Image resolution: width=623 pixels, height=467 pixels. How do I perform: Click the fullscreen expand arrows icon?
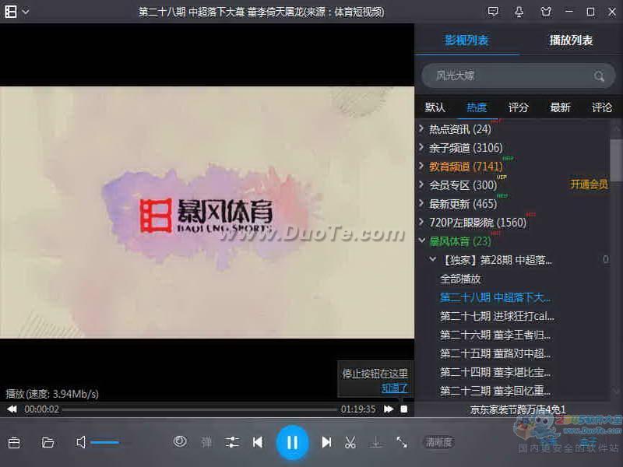pos(402,442)
